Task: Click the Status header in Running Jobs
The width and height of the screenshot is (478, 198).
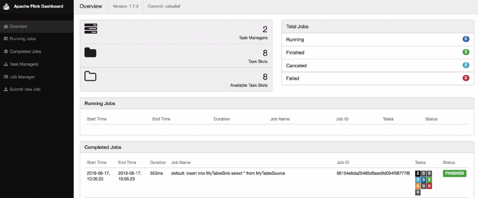Action: pyautogui.click(x=431, y=119)
